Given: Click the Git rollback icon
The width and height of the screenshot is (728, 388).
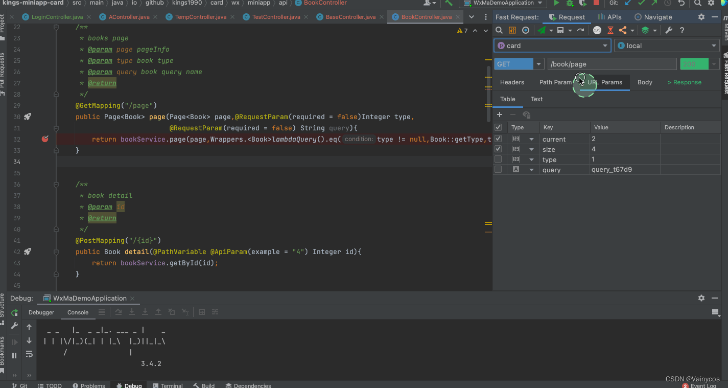Looking at the screenshot, I should click(681, 3).
